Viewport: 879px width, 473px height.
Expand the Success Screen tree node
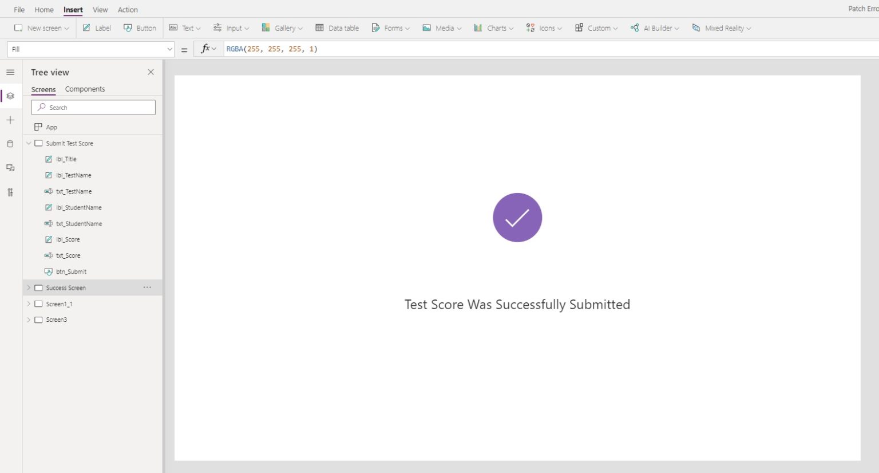point(29,287)
